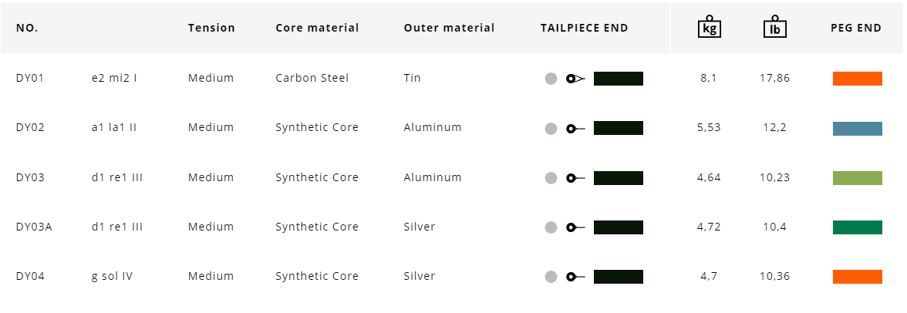Screen dimensions: 907x313
Task: Click the gray ball-end dot for DY01
Action: point(551,79)
